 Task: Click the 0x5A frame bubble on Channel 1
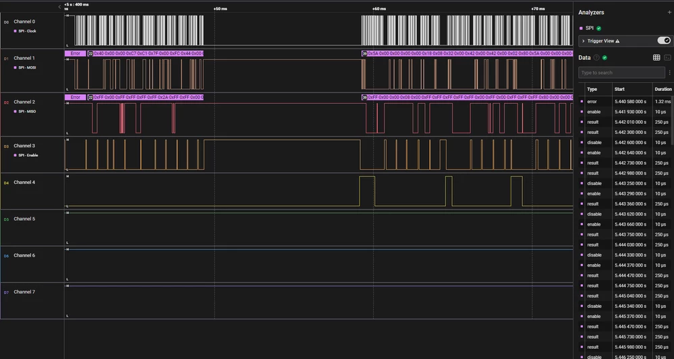[468, 54]
